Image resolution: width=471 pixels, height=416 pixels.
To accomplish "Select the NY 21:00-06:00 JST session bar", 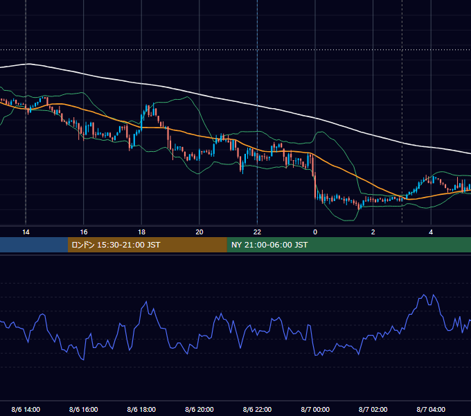I will click(348, 245).
